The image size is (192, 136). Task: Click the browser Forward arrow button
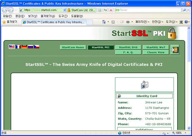pyautogui.click(x=11, y=10)
